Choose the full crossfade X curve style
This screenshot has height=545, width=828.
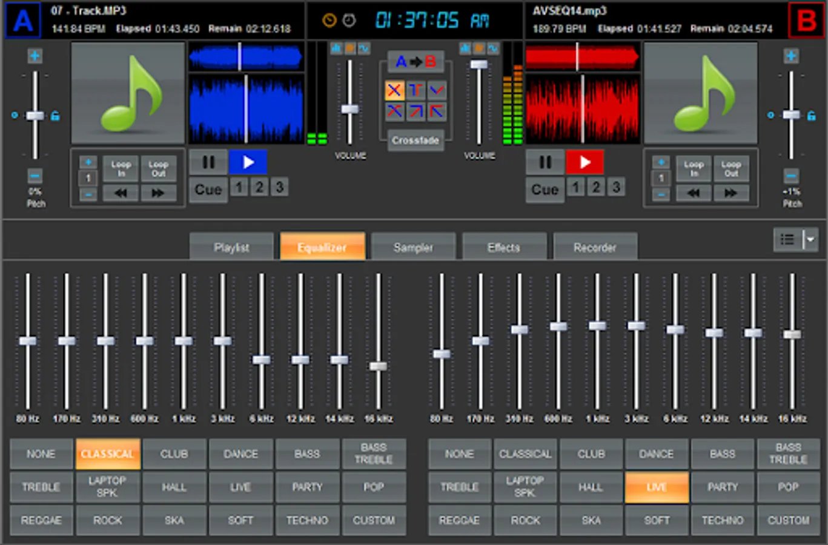(394, 90)
